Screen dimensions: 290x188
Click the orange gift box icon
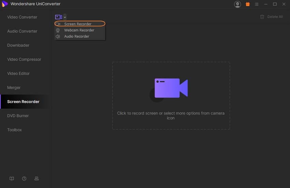[248, 4]
